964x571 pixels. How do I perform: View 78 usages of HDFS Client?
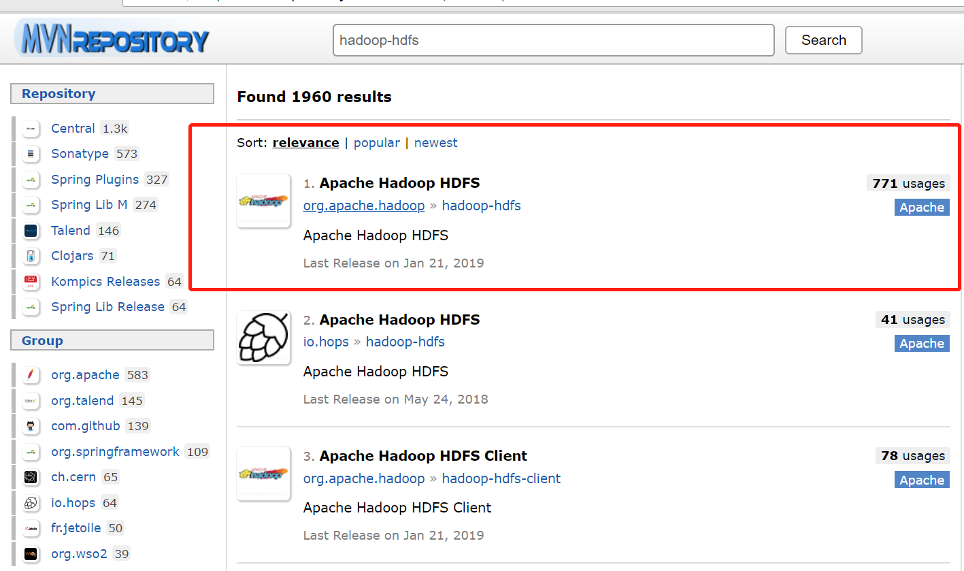[x=912, y=456]
